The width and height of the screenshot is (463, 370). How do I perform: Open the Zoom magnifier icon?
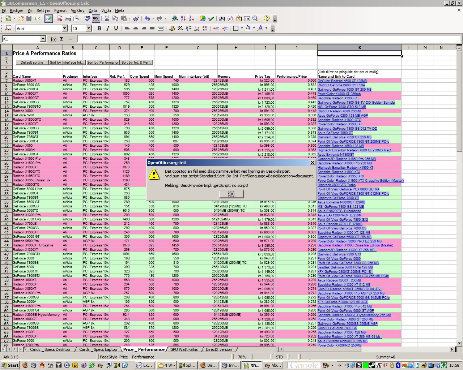pos(255,18)
